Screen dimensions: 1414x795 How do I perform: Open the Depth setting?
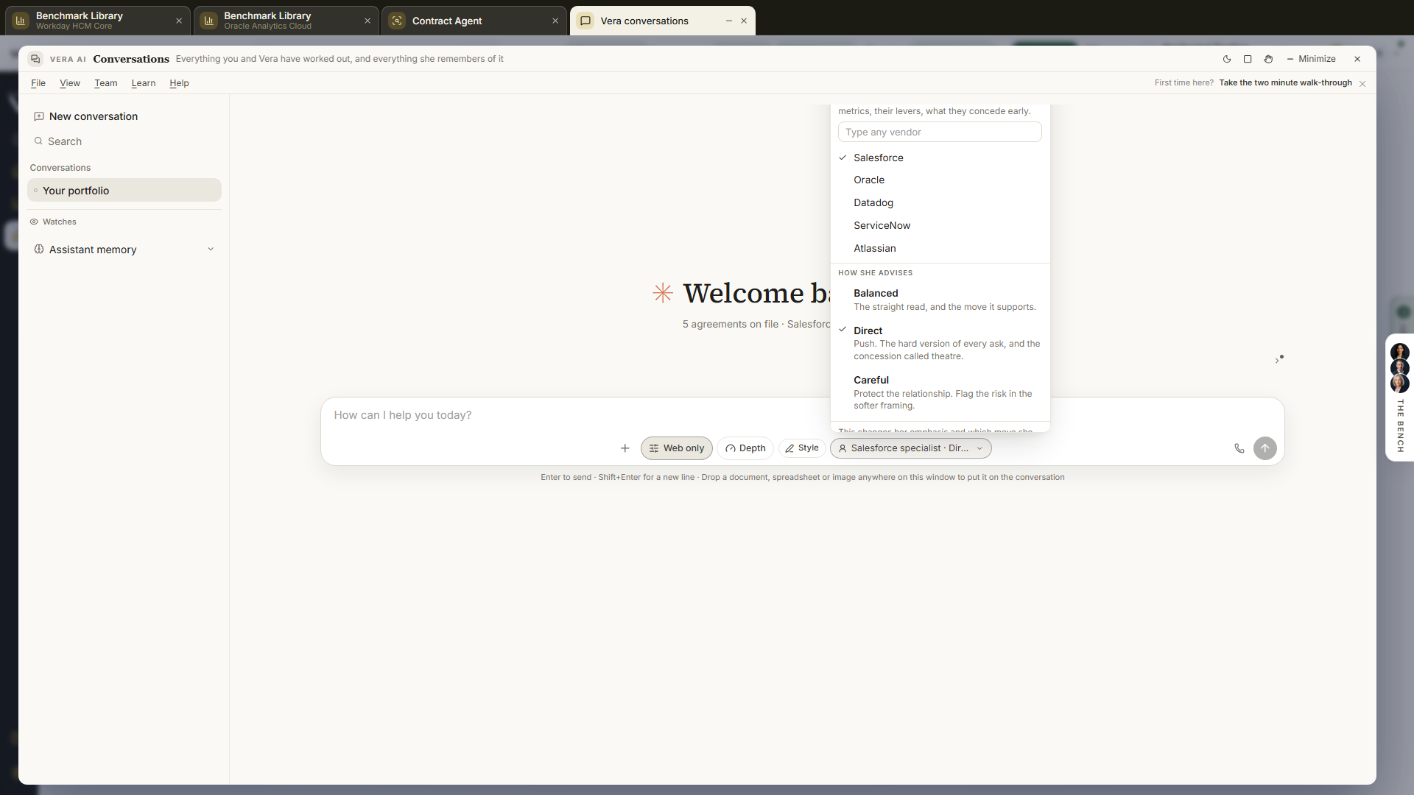click(745, 448)
